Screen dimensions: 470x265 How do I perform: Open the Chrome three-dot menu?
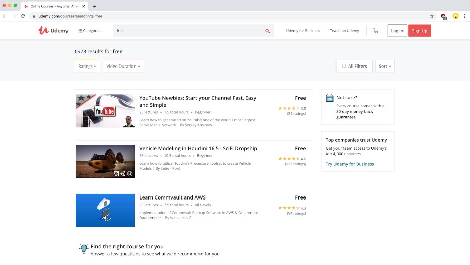point(464,16)
